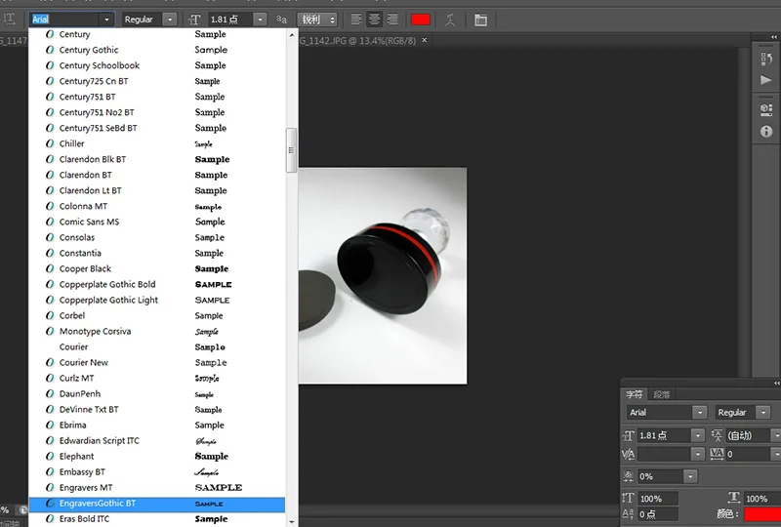Expand the Arial font dropdown in Character panel

pos(700,413)
